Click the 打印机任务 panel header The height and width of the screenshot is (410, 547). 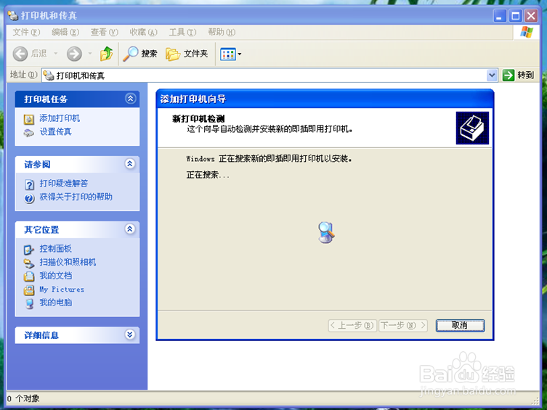pyautogui.click(x=77, y=99)
